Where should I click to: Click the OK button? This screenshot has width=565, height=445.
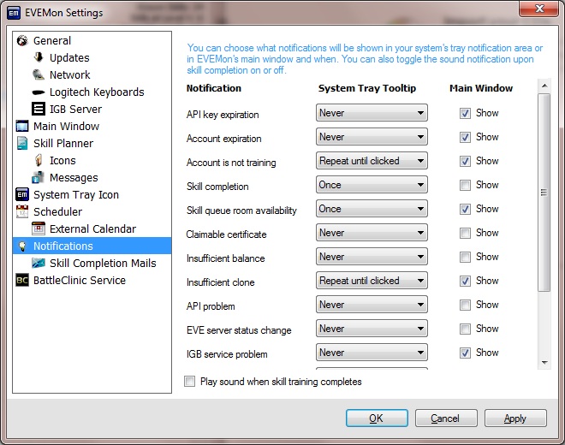[377, 418]
